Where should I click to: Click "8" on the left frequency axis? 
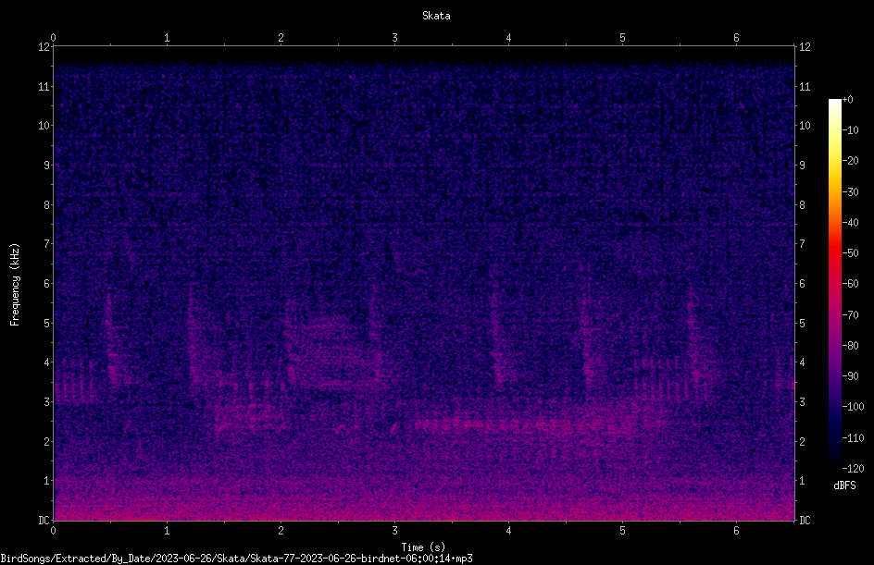pyautogui.click(x=47, y=205)
